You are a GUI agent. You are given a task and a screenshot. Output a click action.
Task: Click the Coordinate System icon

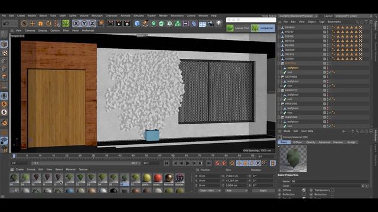click(x=101, y=24)
